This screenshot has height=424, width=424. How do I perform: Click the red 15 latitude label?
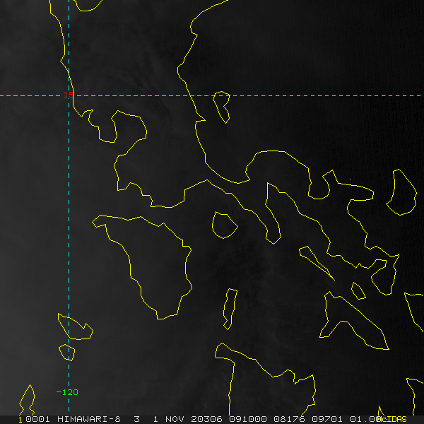[69, 95]
